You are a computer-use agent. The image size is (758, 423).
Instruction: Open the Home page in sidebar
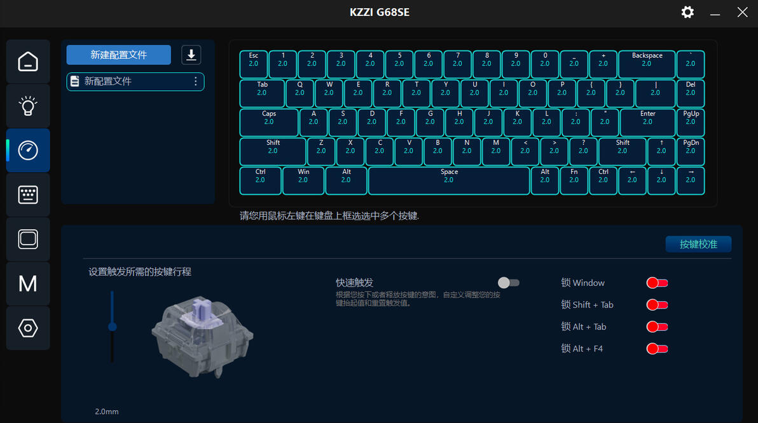(28, 62)
